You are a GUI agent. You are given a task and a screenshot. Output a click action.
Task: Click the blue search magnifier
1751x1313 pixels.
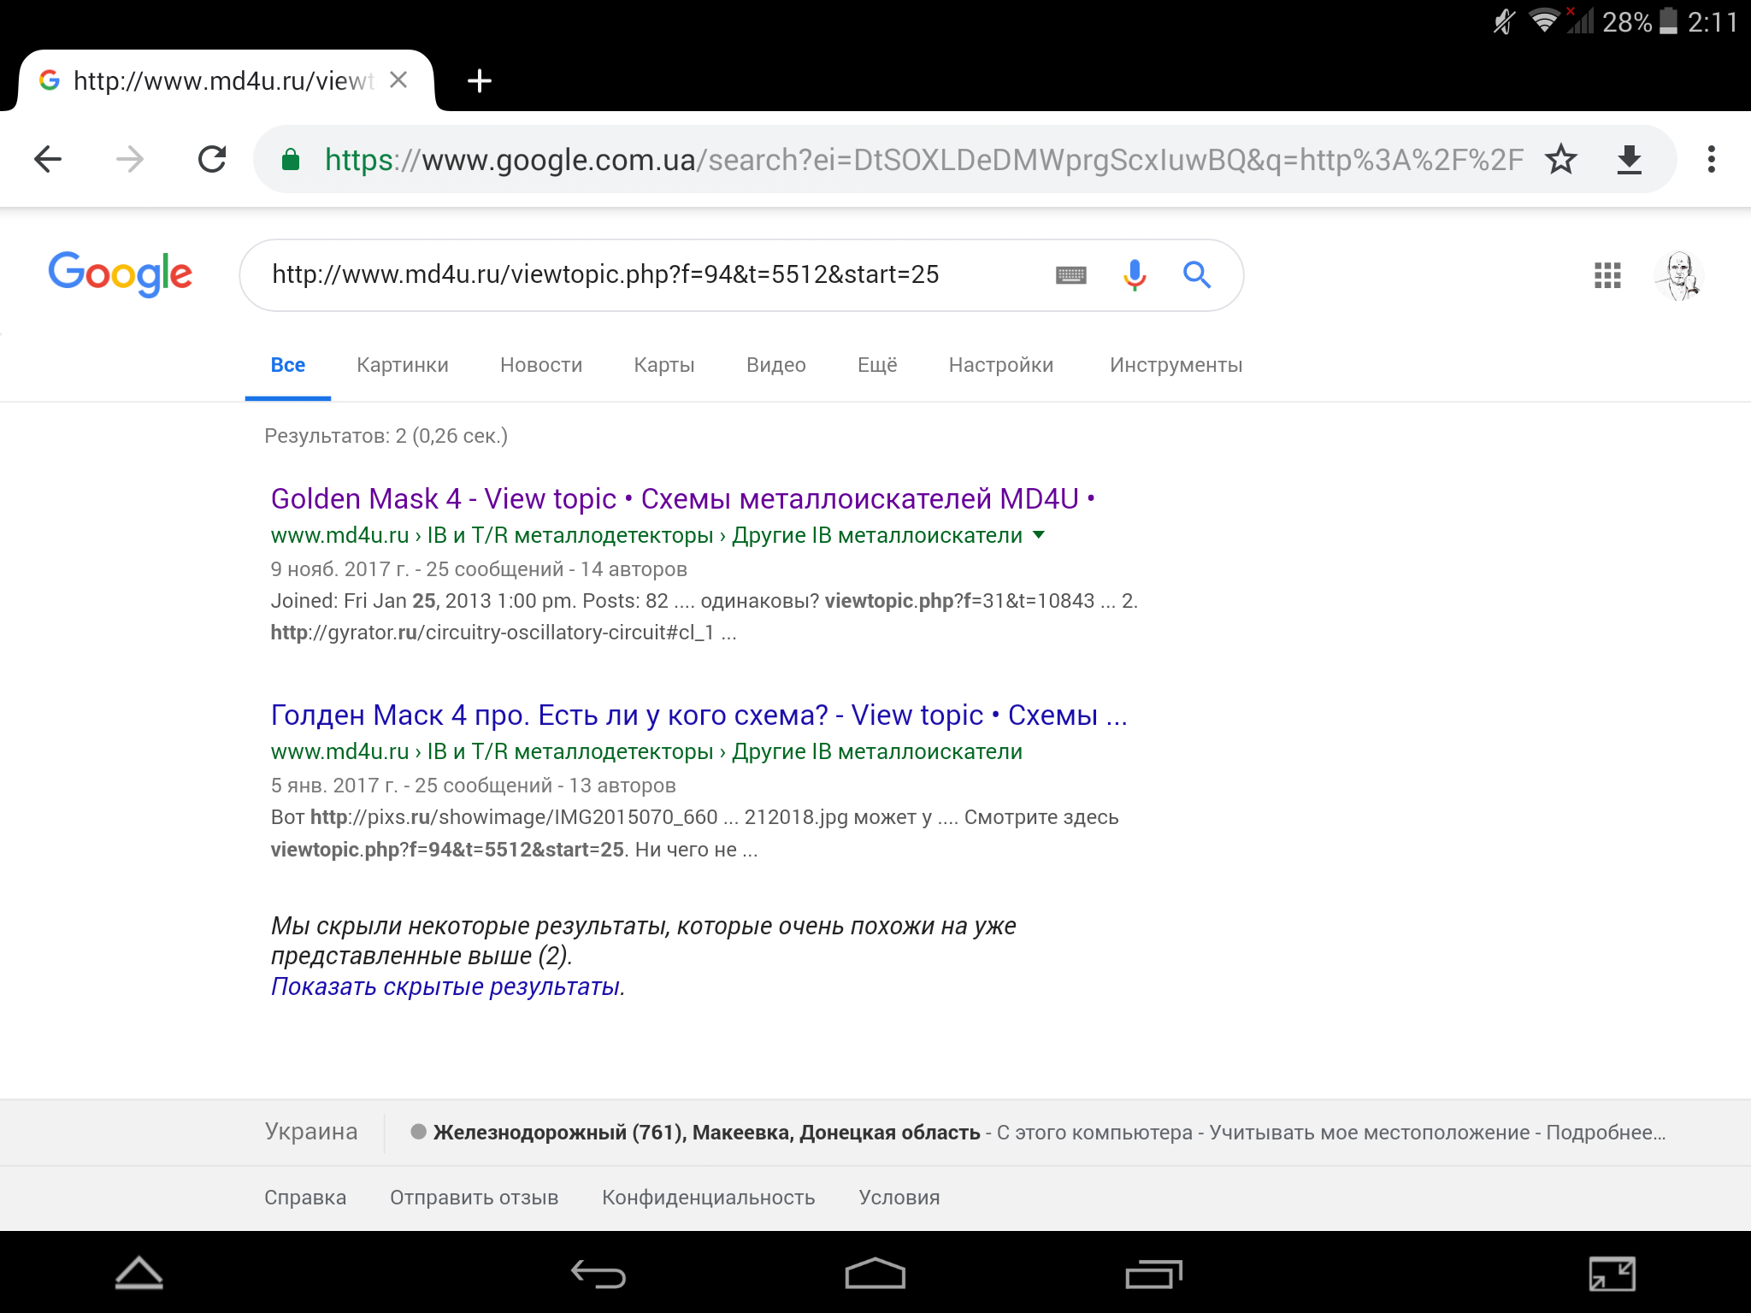(1197, 275)
